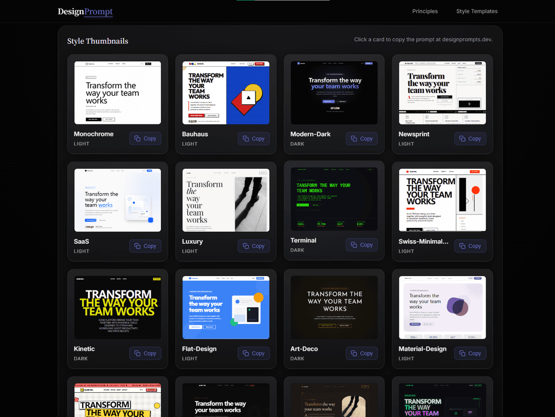Click the Copy button on Monochrome card
Image resolution: width=555 pixels, height=417 pixels.
click(x=145, y=138)
